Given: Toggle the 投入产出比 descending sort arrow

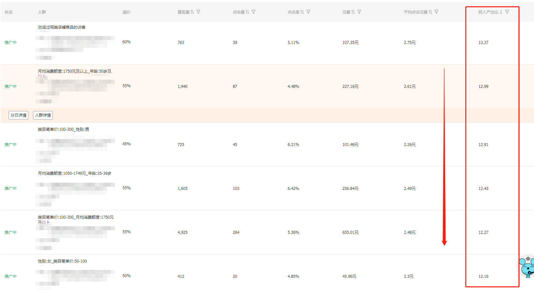Looking at the screenshot, I should 501,12.
